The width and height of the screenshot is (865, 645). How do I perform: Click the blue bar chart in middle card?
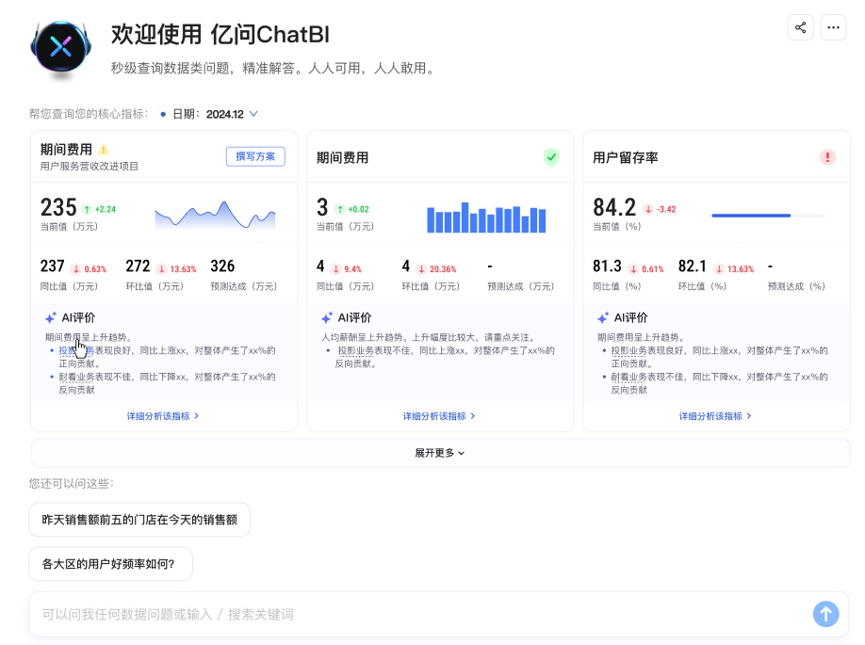tap(486, 218)
